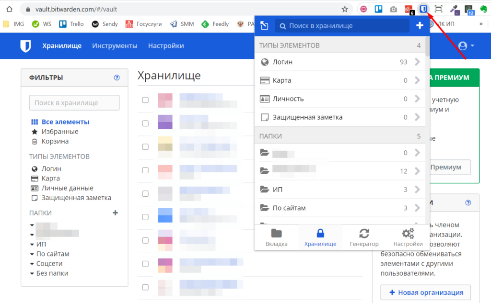
Task: Switch to the Вкладка tab in popup
Action: (x=276, y=237)
